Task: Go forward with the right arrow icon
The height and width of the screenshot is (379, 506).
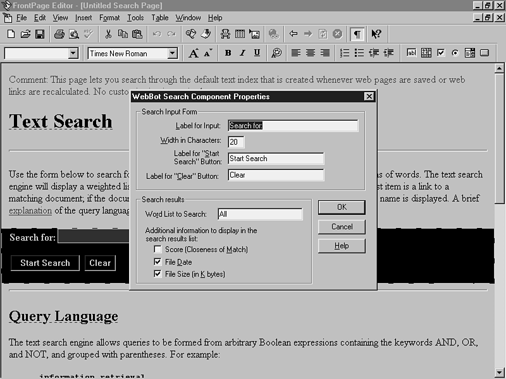Action: point(308,33)
